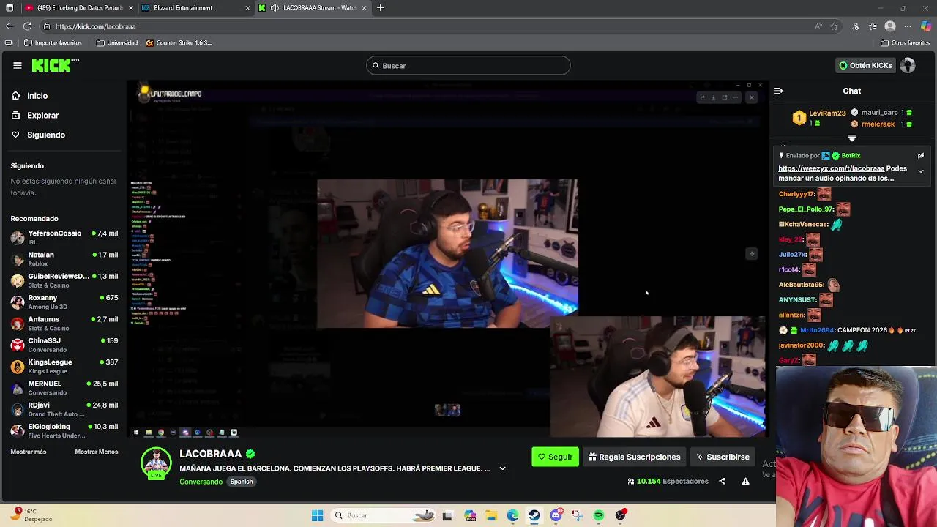The image size is (937, 527).
Task: Open browser profile icon
Action: click(x=890, y=26)
